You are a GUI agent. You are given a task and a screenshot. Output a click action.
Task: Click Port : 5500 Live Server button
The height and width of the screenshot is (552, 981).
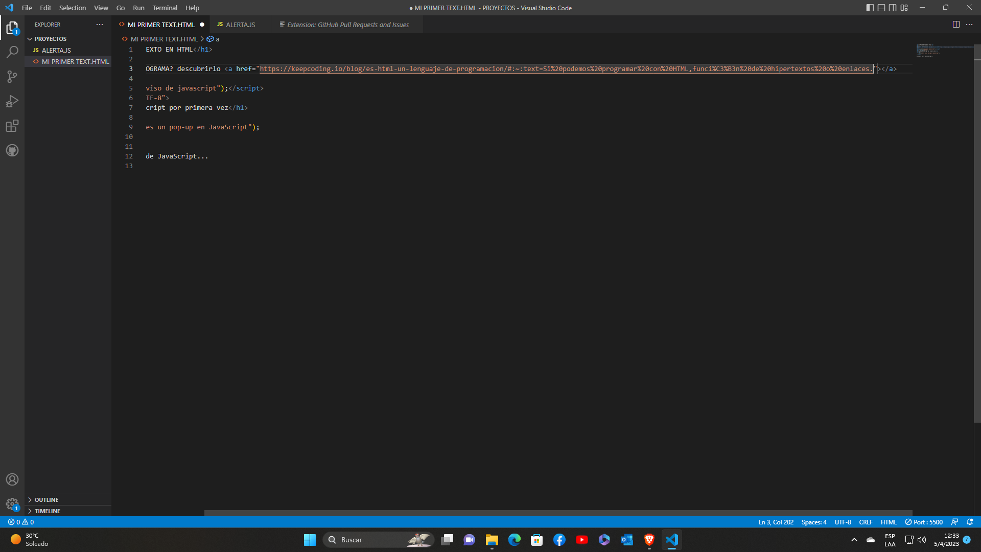924,522
